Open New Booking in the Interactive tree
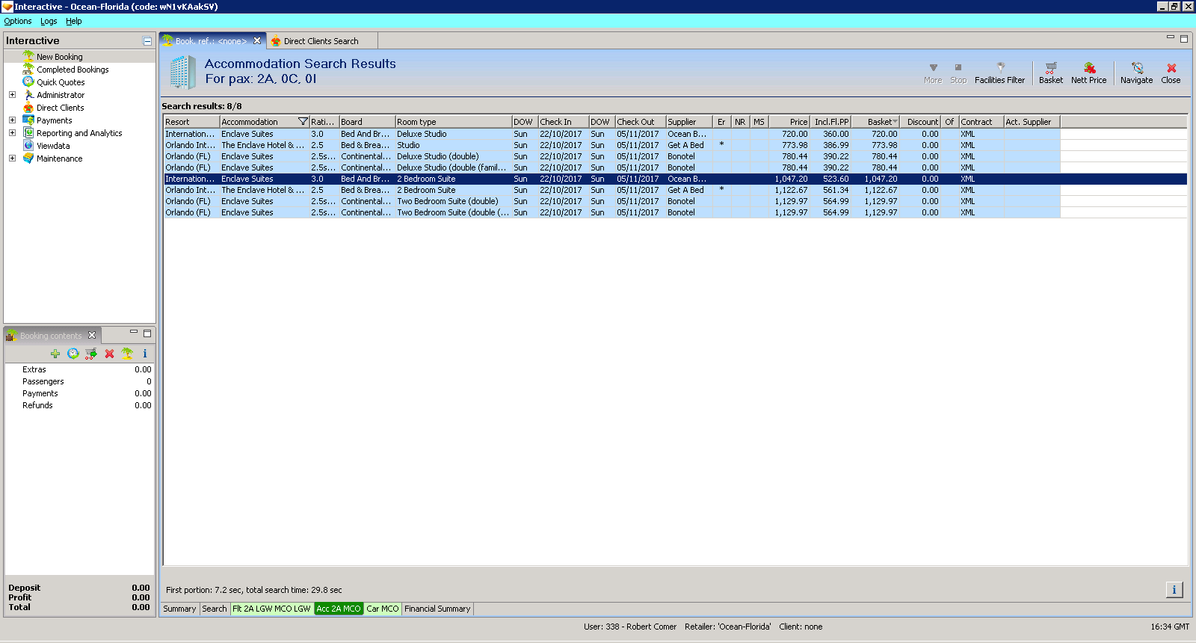This screenshot has height=643, width=1196. 59,57
